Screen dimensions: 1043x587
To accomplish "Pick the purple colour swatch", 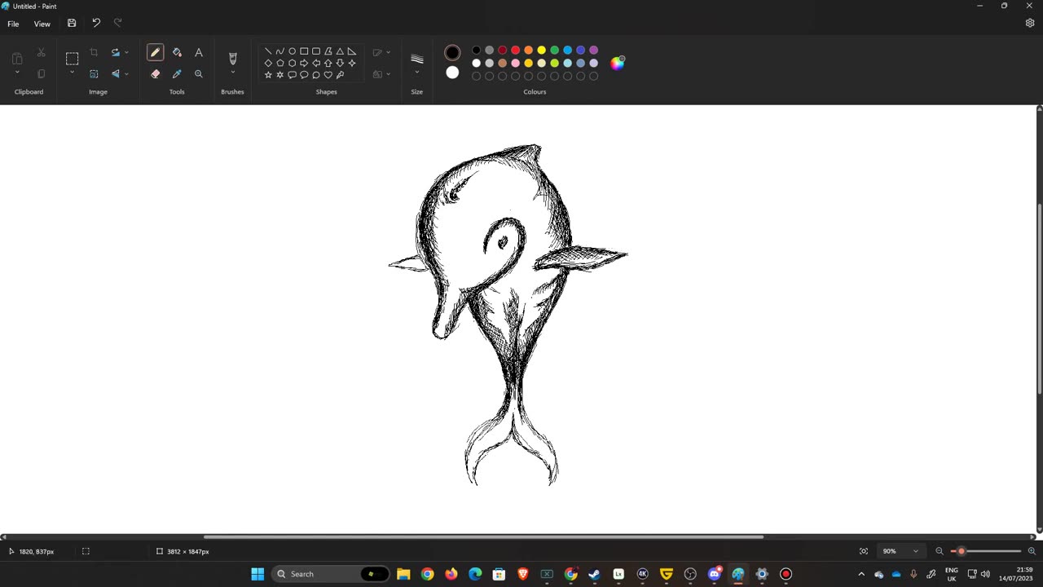I will [593, 51].
